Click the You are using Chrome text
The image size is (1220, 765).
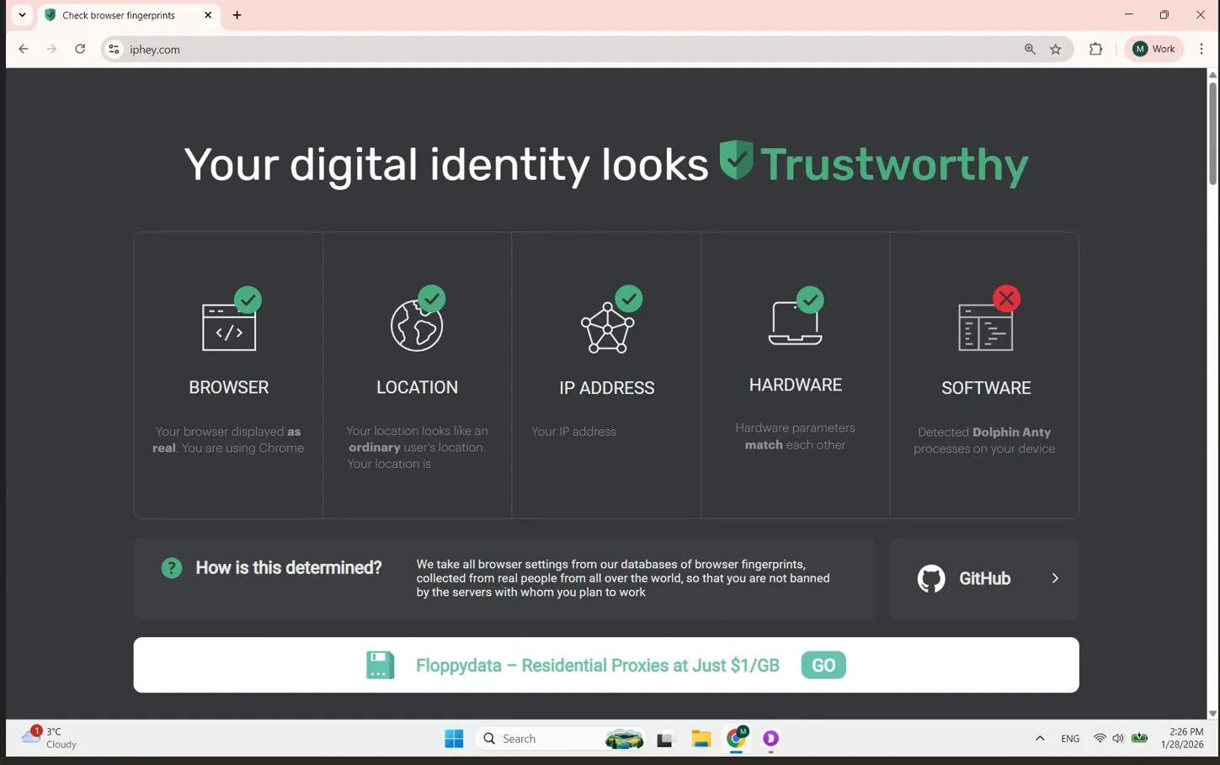[x=243, y=449]
